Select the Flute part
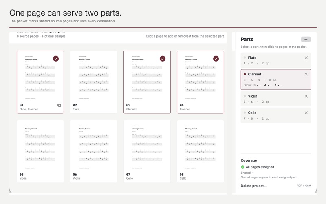 coord(276,60)
